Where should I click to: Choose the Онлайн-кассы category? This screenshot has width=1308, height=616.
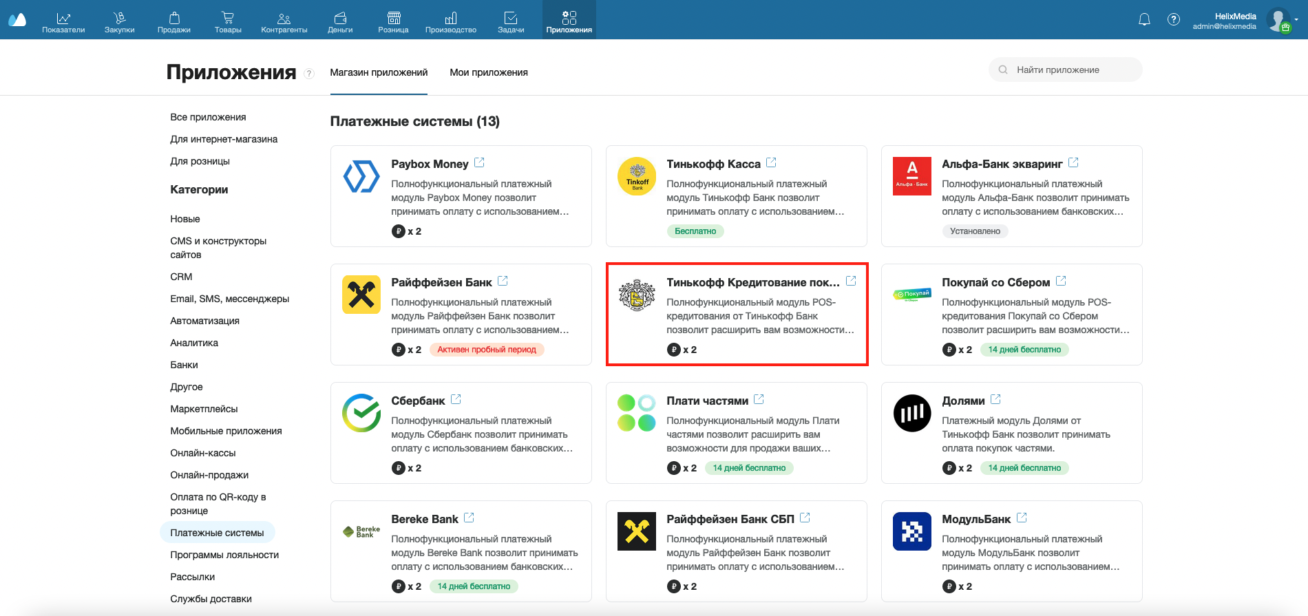click(x=203, y=453)
